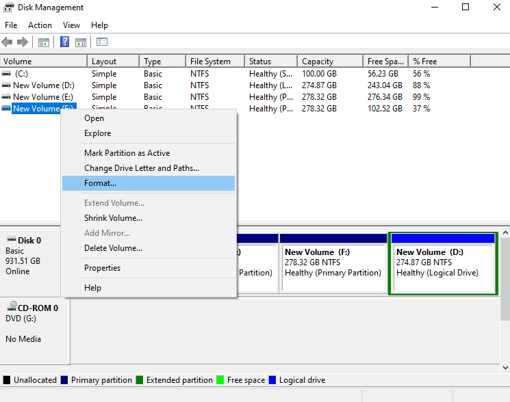The image size is (510, 402).
Task: Click the dark green Extended partition swatch
Action: (140, 380)
